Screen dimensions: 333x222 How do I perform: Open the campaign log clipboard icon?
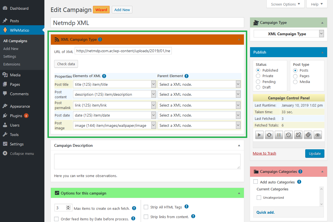point(308,135)
